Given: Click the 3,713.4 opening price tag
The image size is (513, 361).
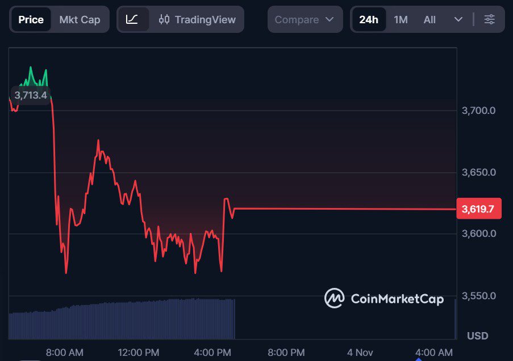Looking at the screenshot, I should click(x=31, y=95).
